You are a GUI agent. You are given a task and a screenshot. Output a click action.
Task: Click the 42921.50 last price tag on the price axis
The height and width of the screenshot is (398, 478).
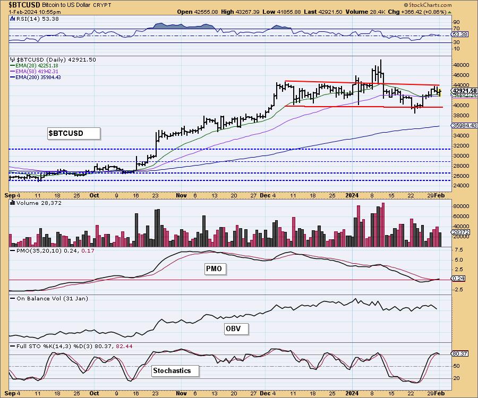[x=464, y=91]
